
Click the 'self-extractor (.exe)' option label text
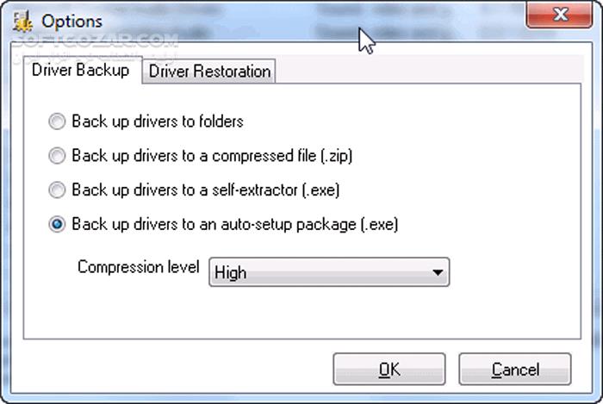tap(206, 190)
